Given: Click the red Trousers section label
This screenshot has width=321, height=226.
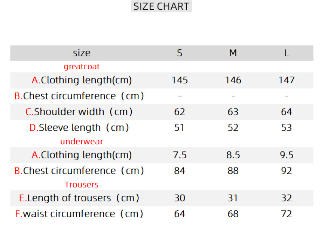Looking at the screenshot, I should (82, 185).
